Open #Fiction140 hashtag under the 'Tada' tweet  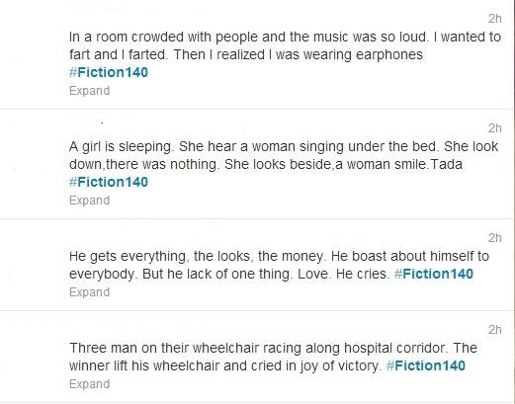point(109,182)
